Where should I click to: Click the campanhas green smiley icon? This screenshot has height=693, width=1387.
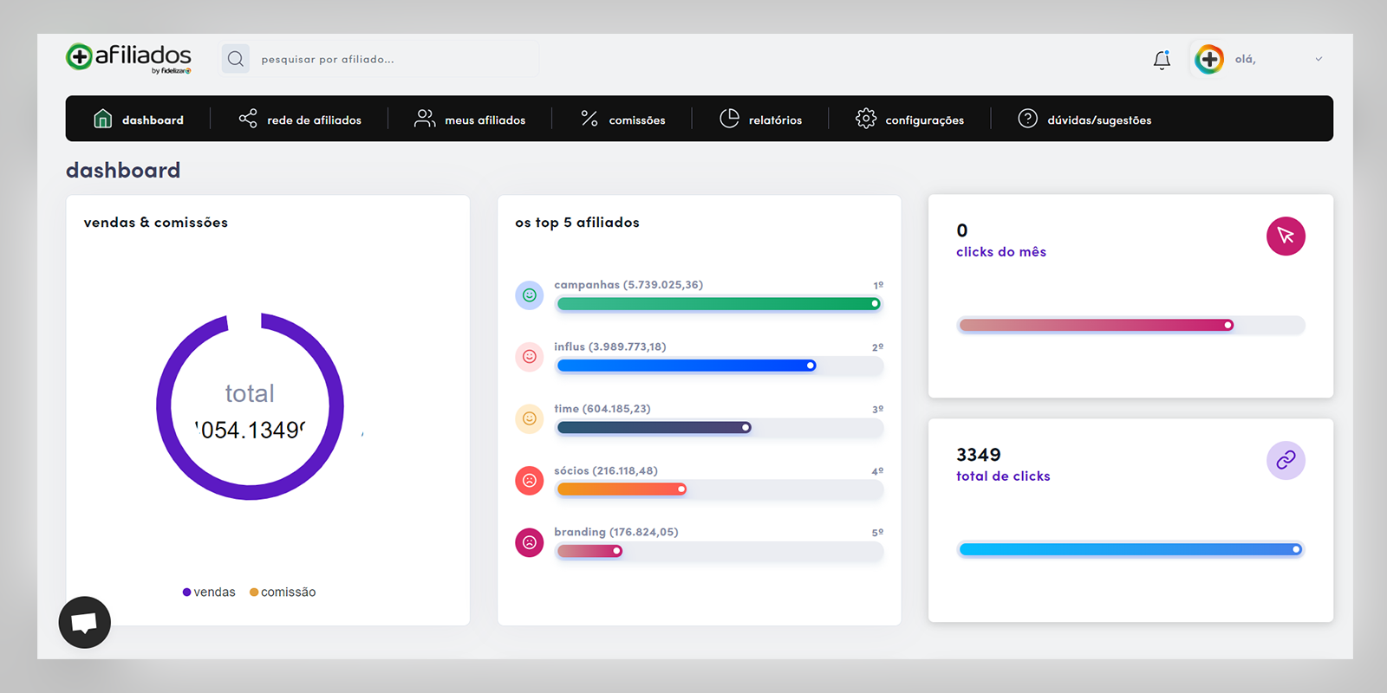[530, 295]
